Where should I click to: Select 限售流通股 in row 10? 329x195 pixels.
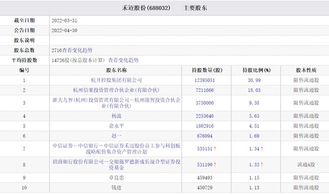[x=306, y=188]
